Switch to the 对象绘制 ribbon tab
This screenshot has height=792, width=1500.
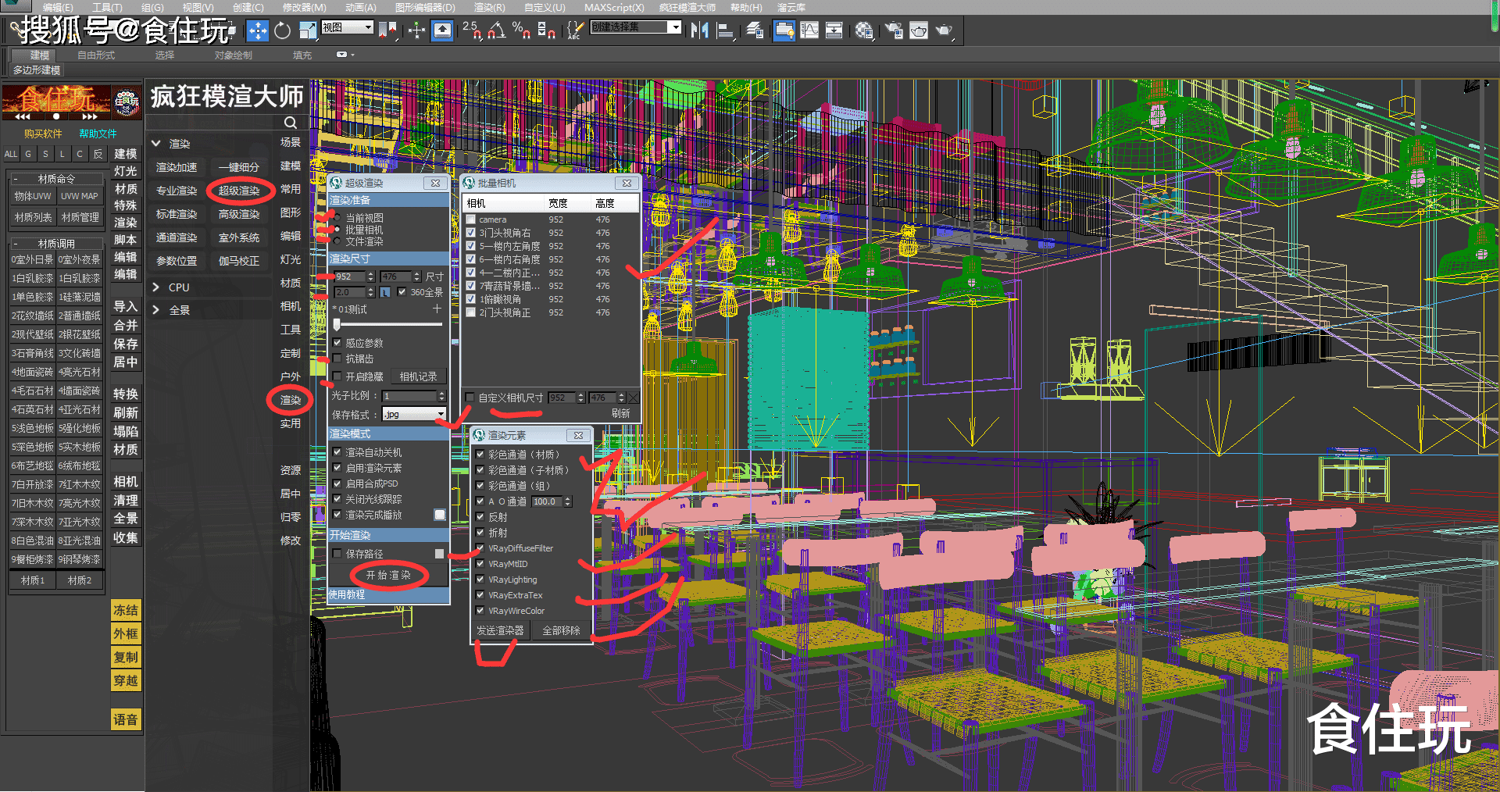click(233, 55)
